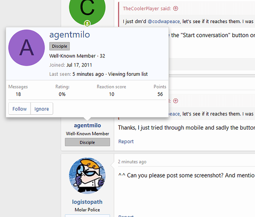
Task: Click the online status badge on C avatar
Action: pos(87,23)
